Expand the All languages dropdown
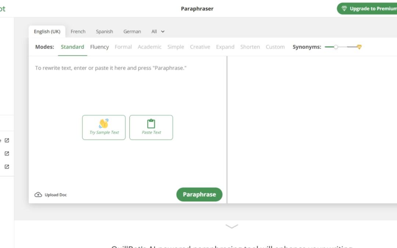 158,32
